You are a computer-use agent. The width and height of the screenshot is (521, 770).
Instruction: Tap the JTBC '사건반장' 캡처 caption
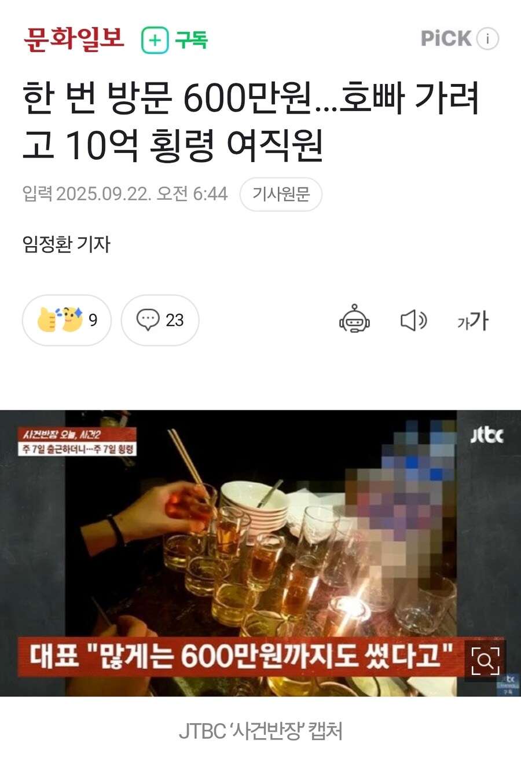tap(260, 731)
